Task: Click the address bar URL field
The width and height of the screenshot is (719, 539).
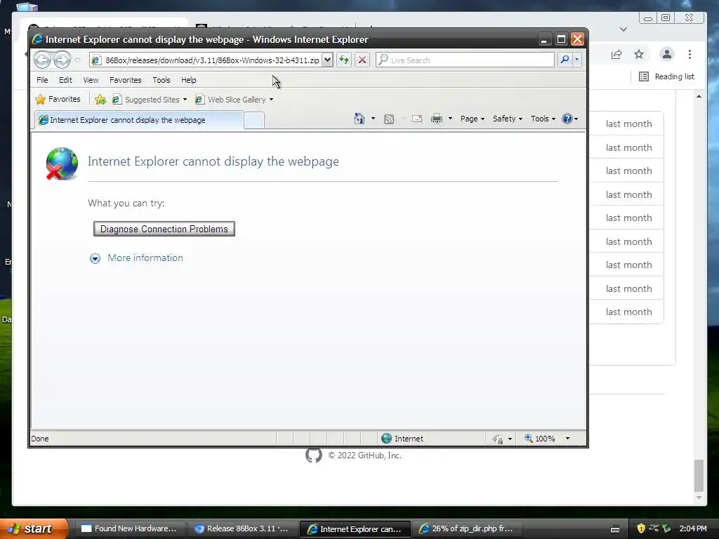Action: (206, 60)
